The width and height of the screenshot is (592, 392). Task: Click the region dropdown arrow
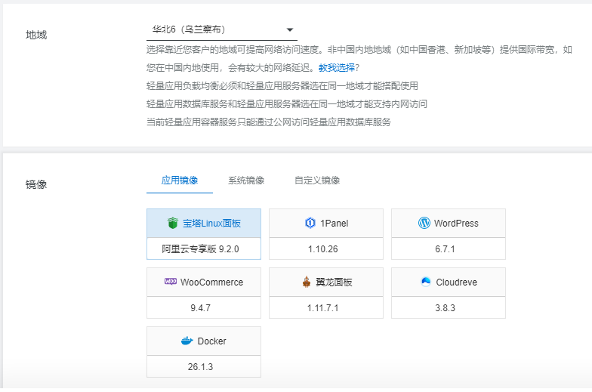(290, 30)
